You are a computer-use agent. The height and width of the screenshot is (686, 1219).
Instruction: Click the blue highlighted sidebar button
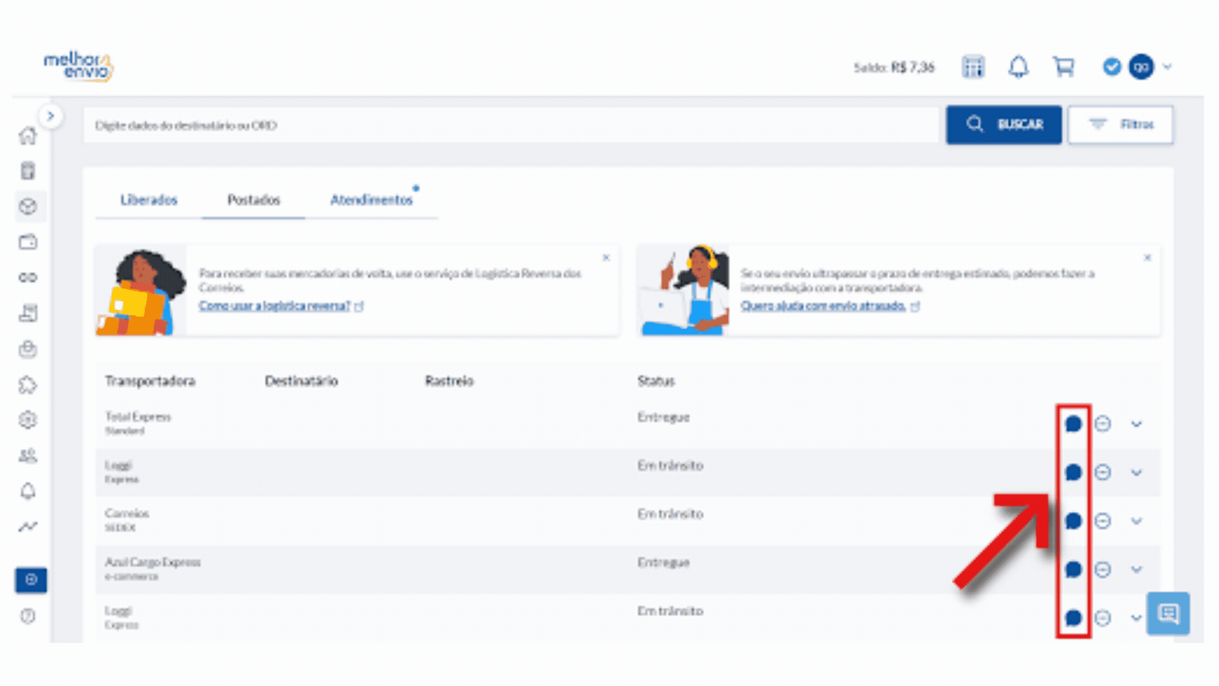30,580
